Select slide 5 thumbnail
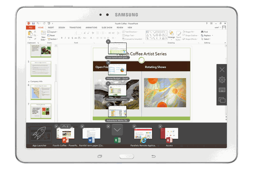 pos(41,69)
